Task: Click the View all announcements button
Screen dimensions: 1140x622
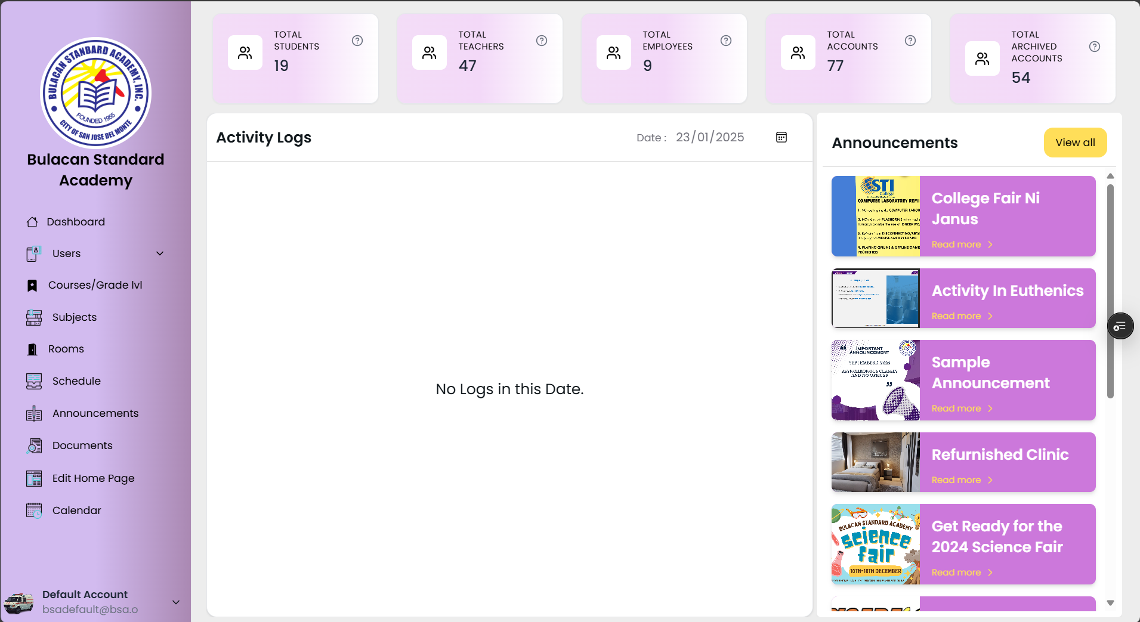Action: [1075, 143]
